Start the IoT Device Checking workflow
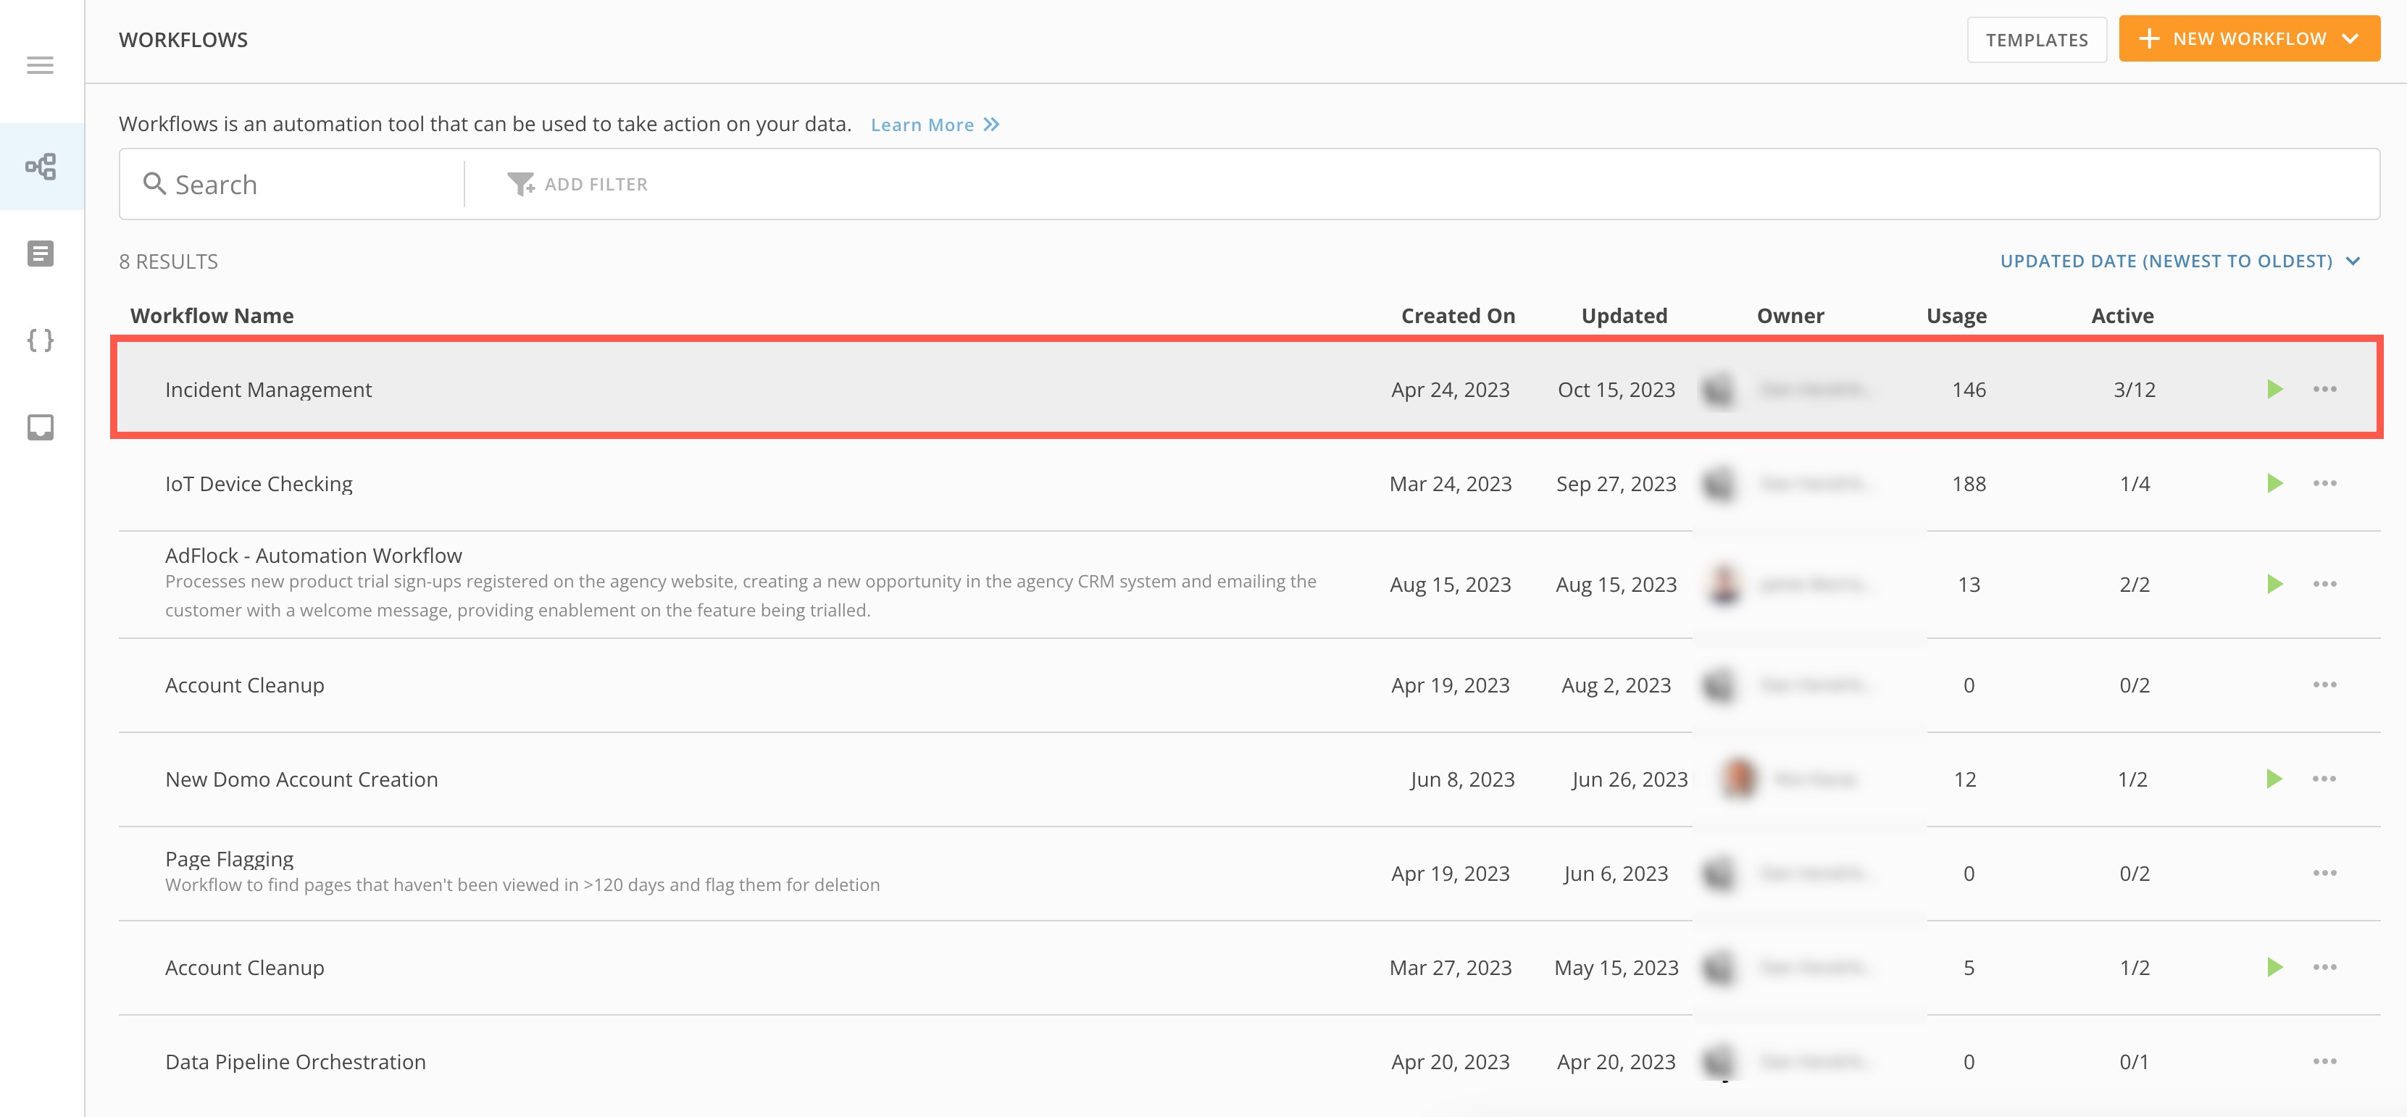The height and width of the screenshot is (1117, 2407). tap(2274, 483)
